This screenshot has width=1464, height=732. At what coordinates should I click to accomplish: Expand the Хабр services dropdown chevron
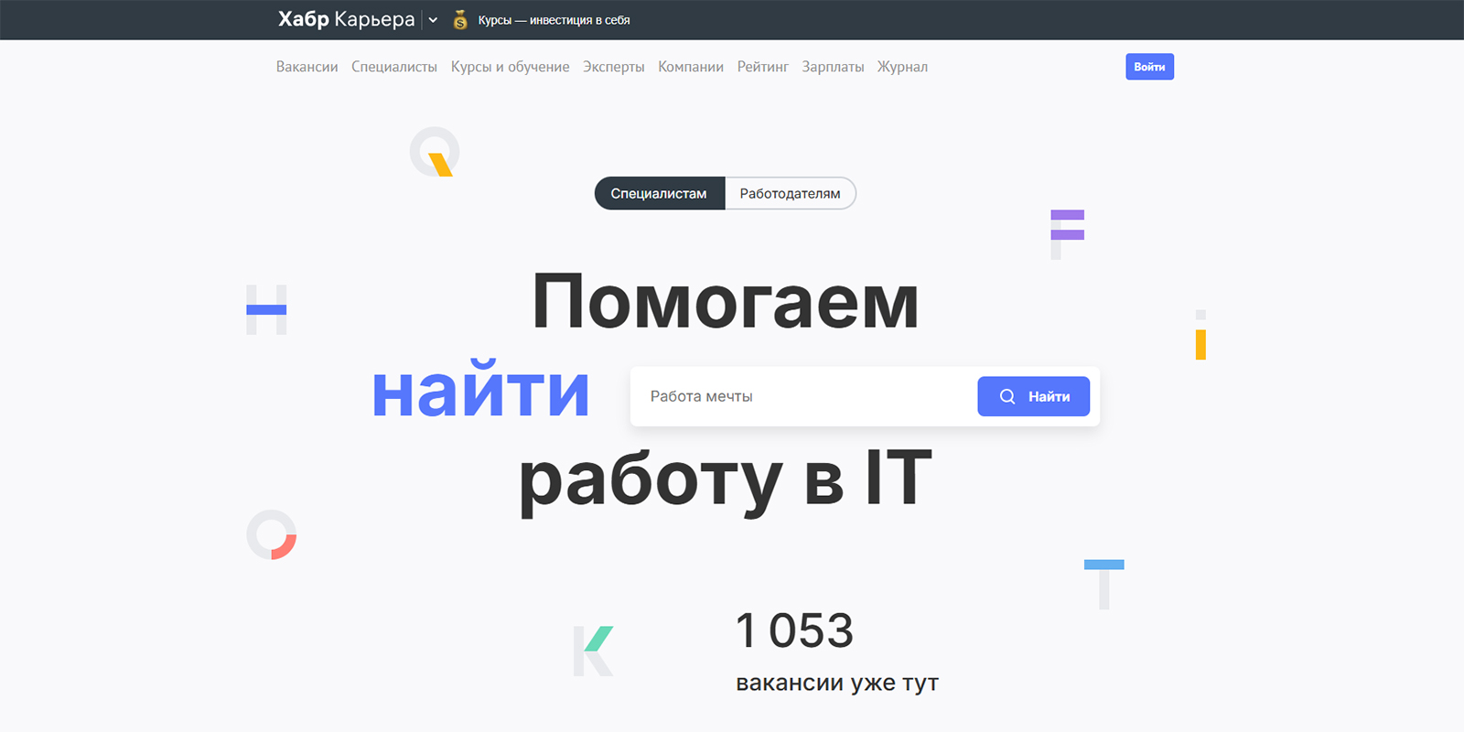pyautogui.click(x=433, y=20)
